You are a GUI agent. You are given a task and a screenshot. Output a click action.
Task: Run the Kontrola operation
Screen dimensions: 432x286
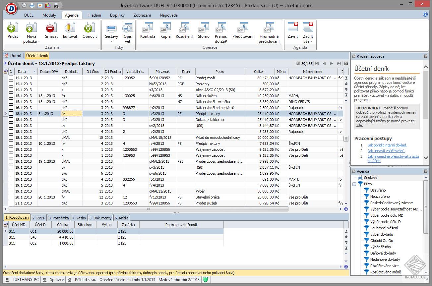(x=148, y=29)
